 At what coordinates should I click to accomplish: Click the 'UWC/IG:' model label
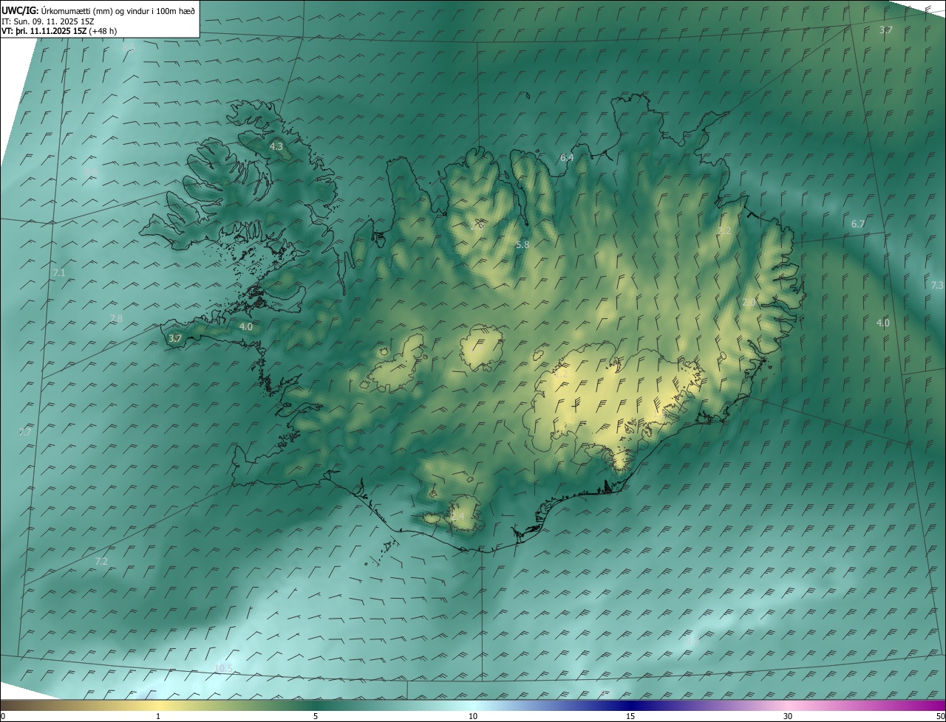pyautogui.click(x=21, y=10)
